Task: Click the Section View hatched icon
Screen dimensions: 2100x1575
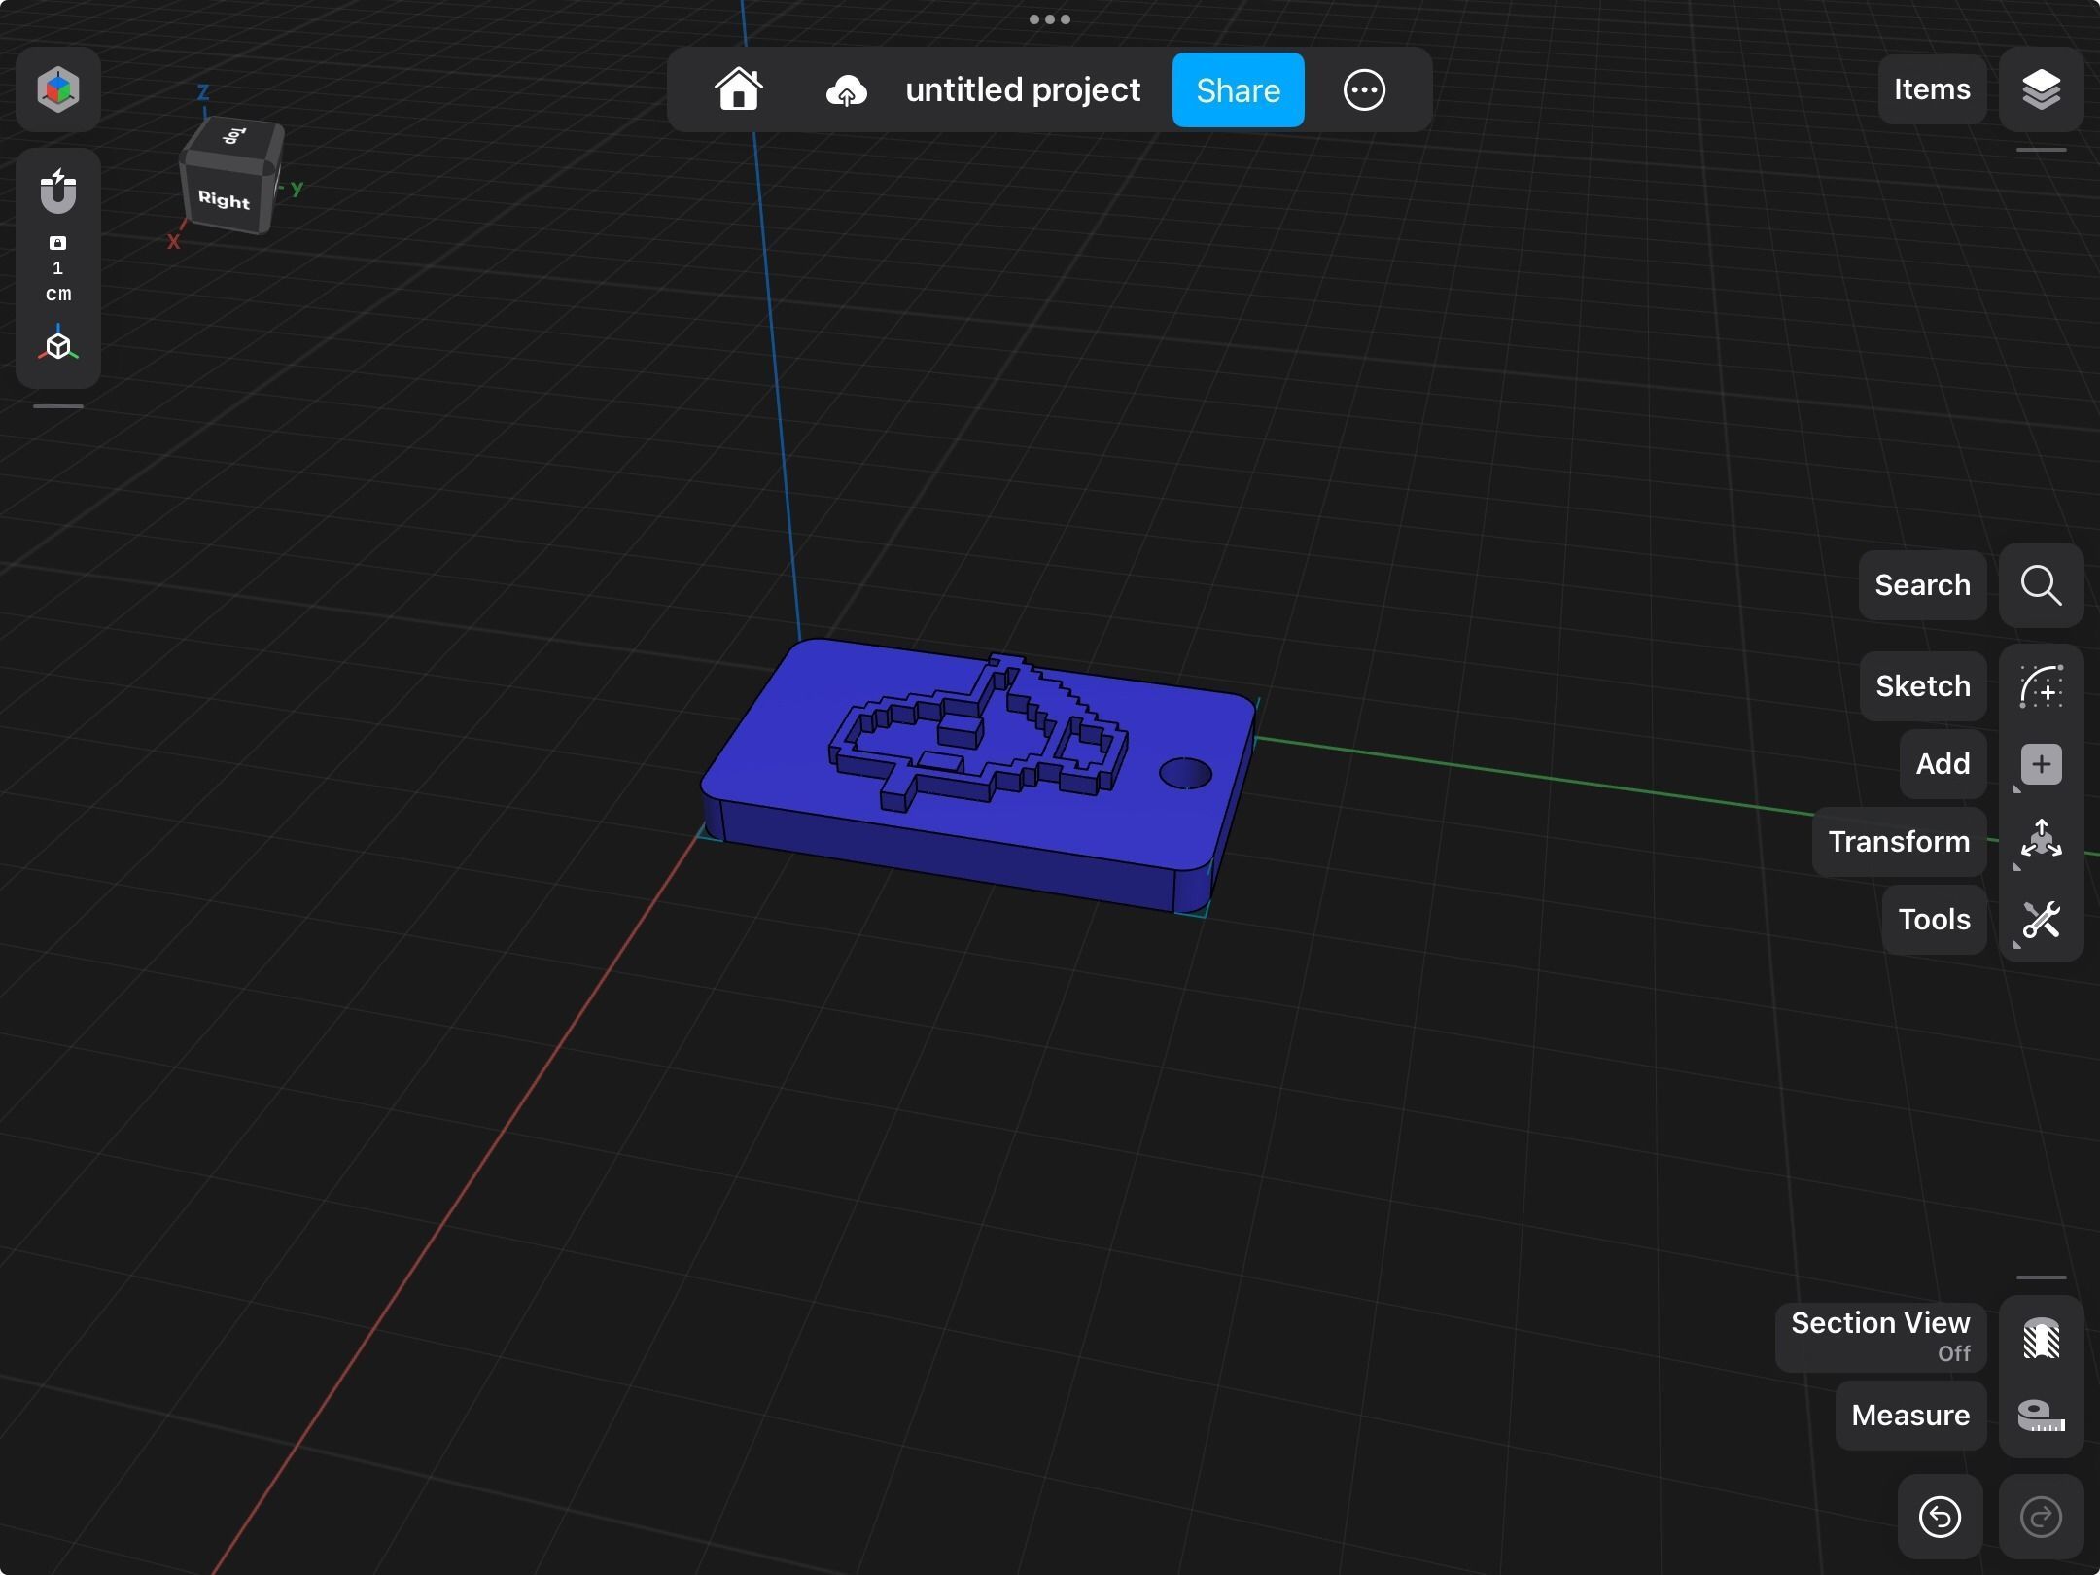Action: [2041, 1338]
